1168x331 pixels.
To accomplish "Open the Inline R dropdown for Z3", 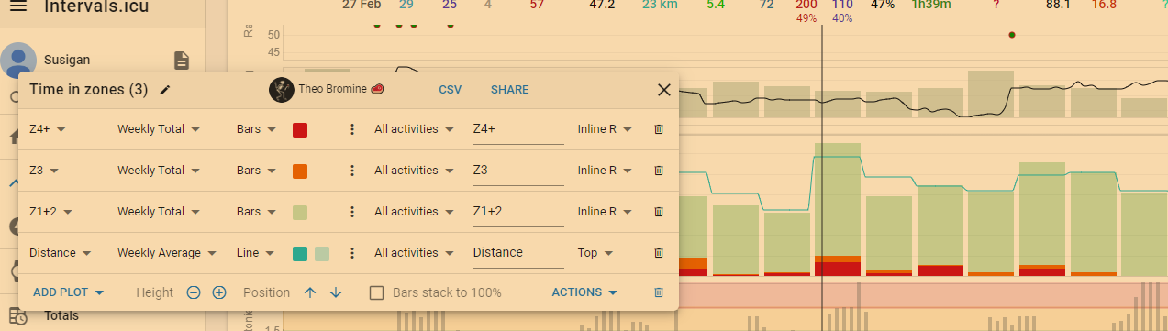I will pyautogui.click(x=605, y=171).
